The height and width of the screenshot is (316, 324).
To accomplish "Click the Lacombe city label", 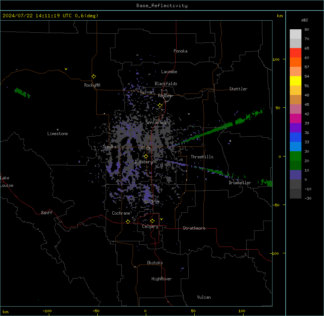I will pos(169,72).
